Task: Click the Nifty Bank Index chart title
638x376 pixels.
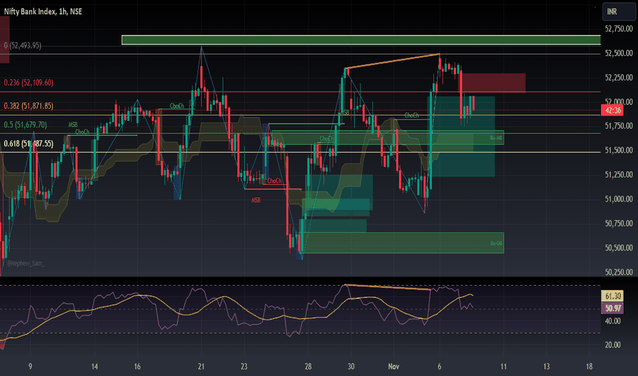Action: coord(42,12)
